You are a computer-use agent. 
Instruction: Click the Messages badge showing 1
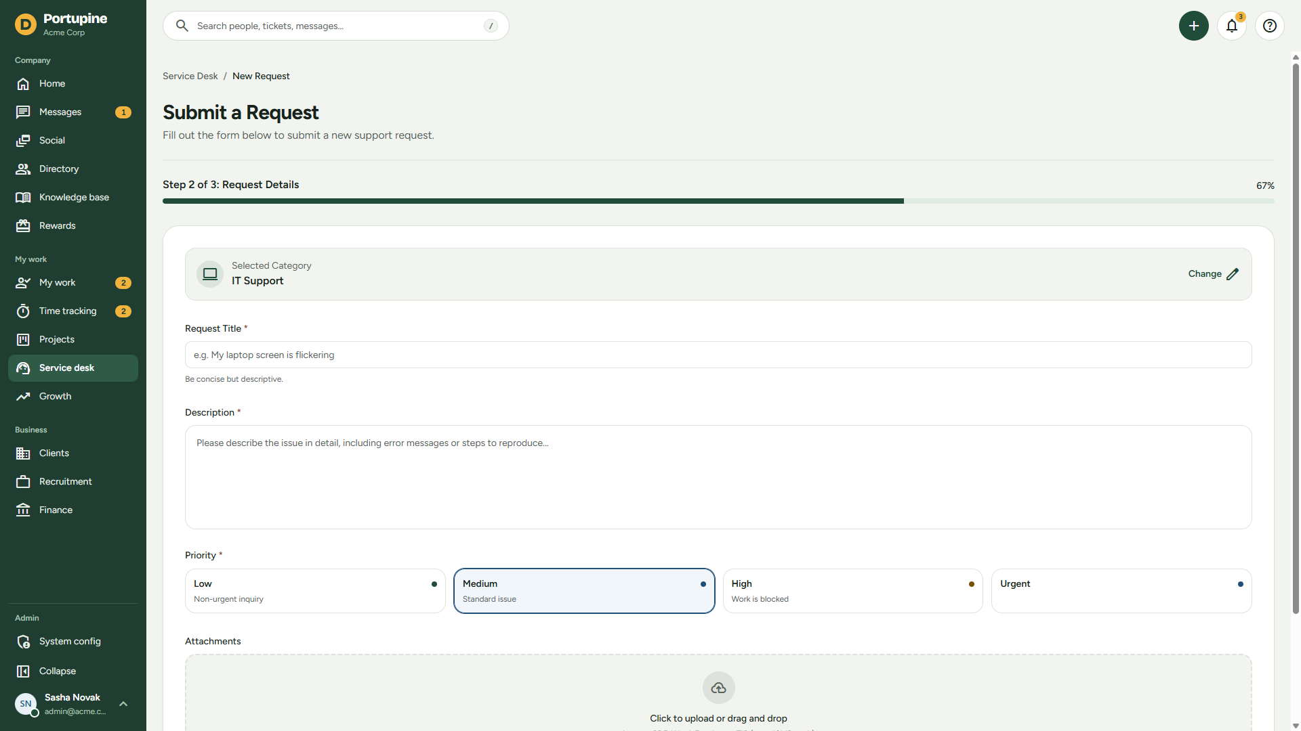(123, 112)
